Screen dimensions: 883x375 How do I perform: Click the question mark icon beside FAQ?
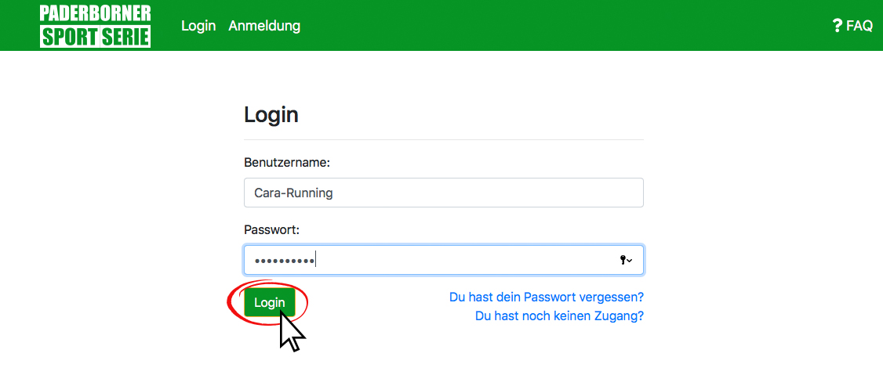pos(837,26)
